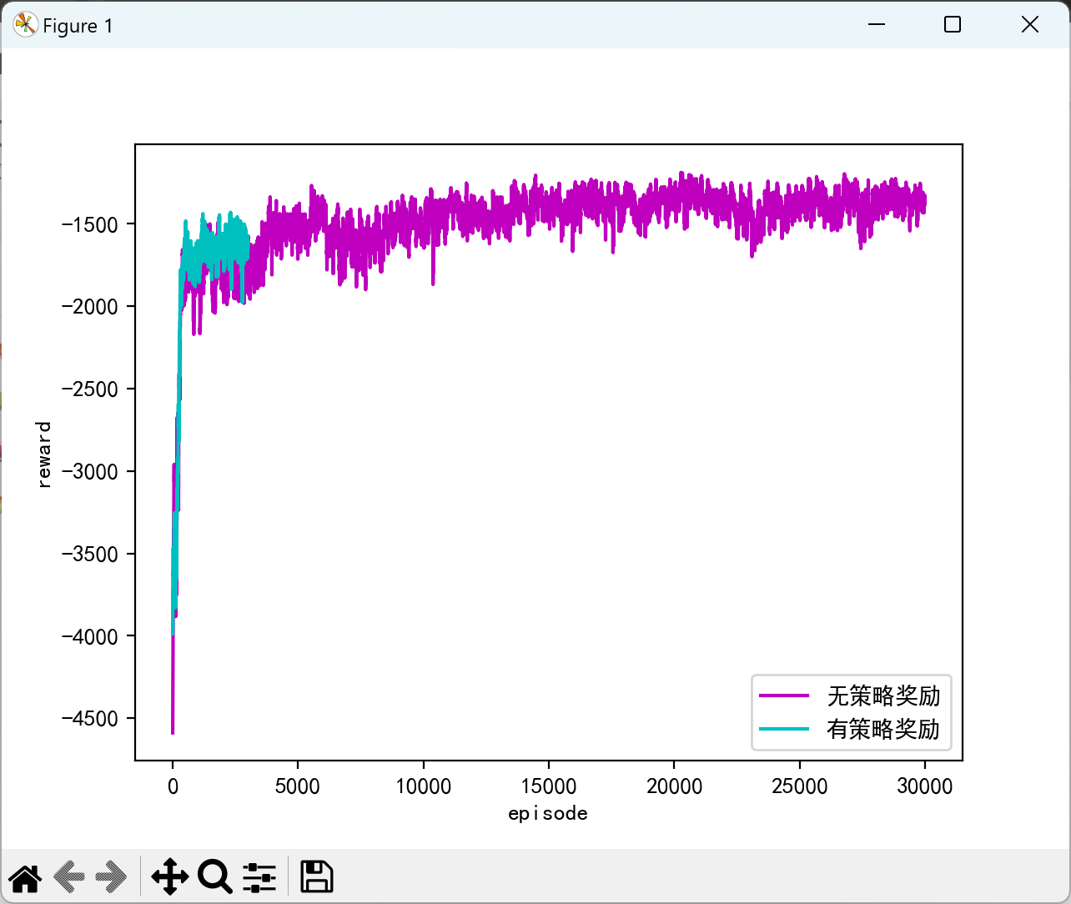This screenshot has width=1071, height=904.
Task: Click the Figure 1 title bar text
Action: 78,26
